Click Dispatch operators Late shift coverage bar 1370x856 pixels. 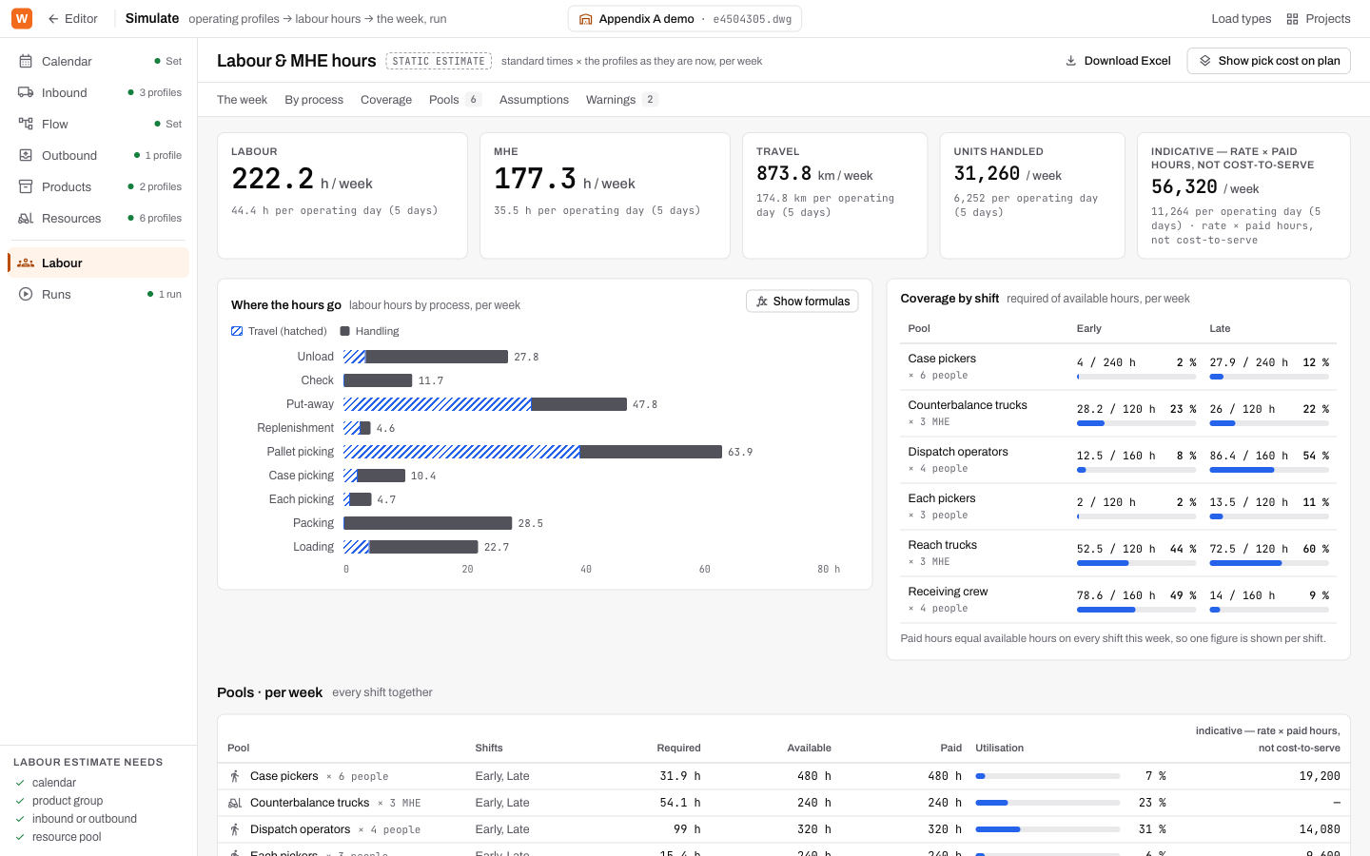(1269, 470)
